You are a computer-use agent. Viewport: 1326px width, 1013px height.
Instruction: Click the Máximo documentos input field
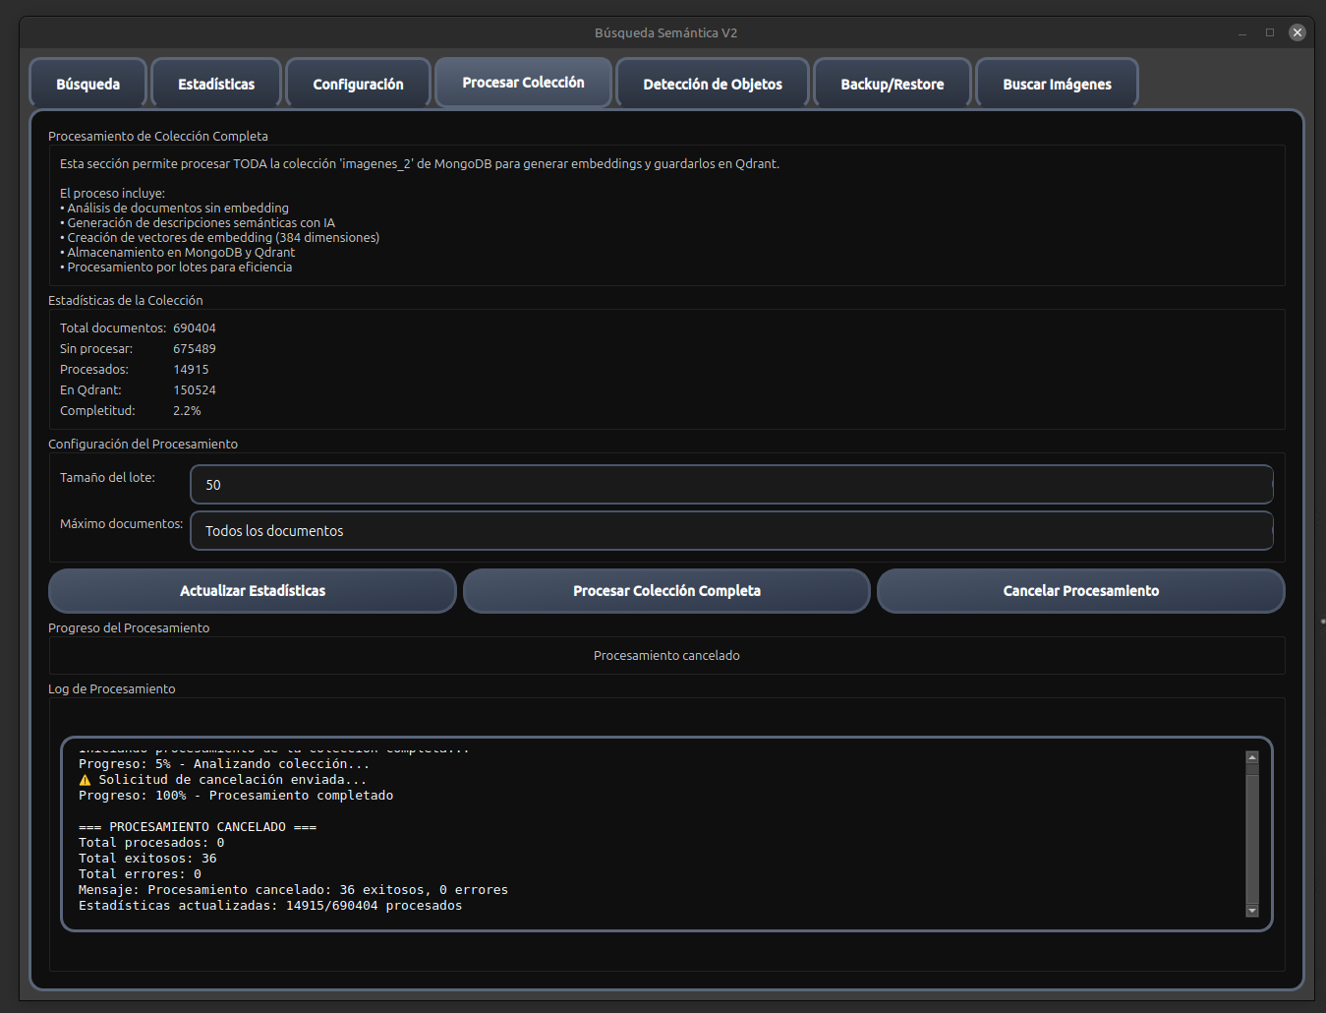pos(731,530)
